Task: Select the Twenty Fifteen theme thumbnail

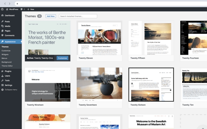Action: pos(151,38)
